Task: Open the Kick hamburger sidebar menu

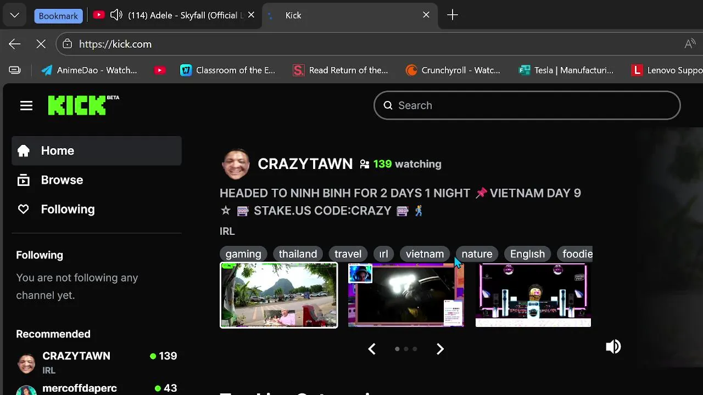Action: click(26, 105)
